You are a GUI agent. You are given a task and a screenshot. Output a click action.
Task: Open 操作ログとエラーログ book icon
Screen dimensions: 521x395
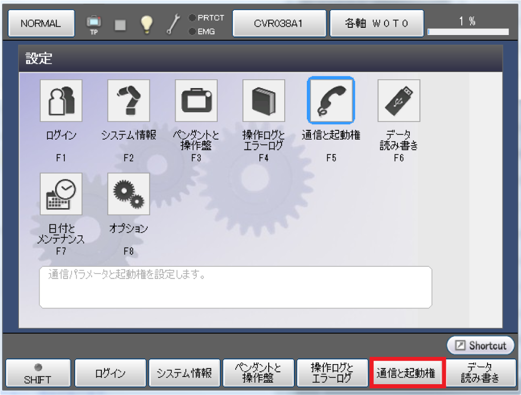click(x=264, y=100)
